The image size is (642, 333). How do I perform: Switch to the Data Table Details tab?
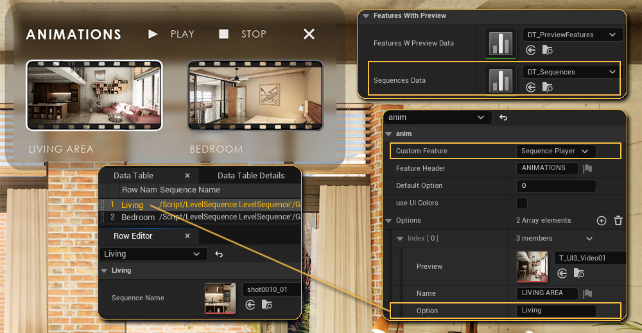point(250,175)
